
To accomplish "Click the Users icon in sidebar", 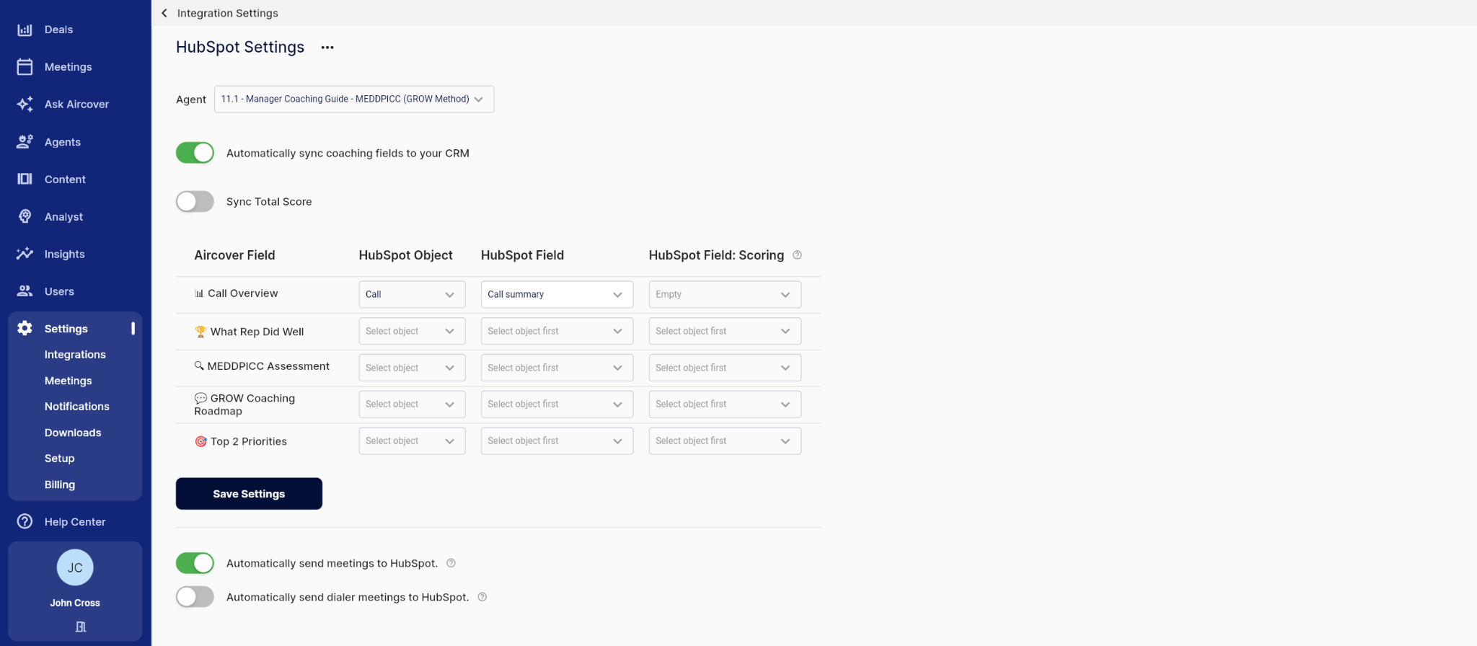I will [x=25, y=291].
